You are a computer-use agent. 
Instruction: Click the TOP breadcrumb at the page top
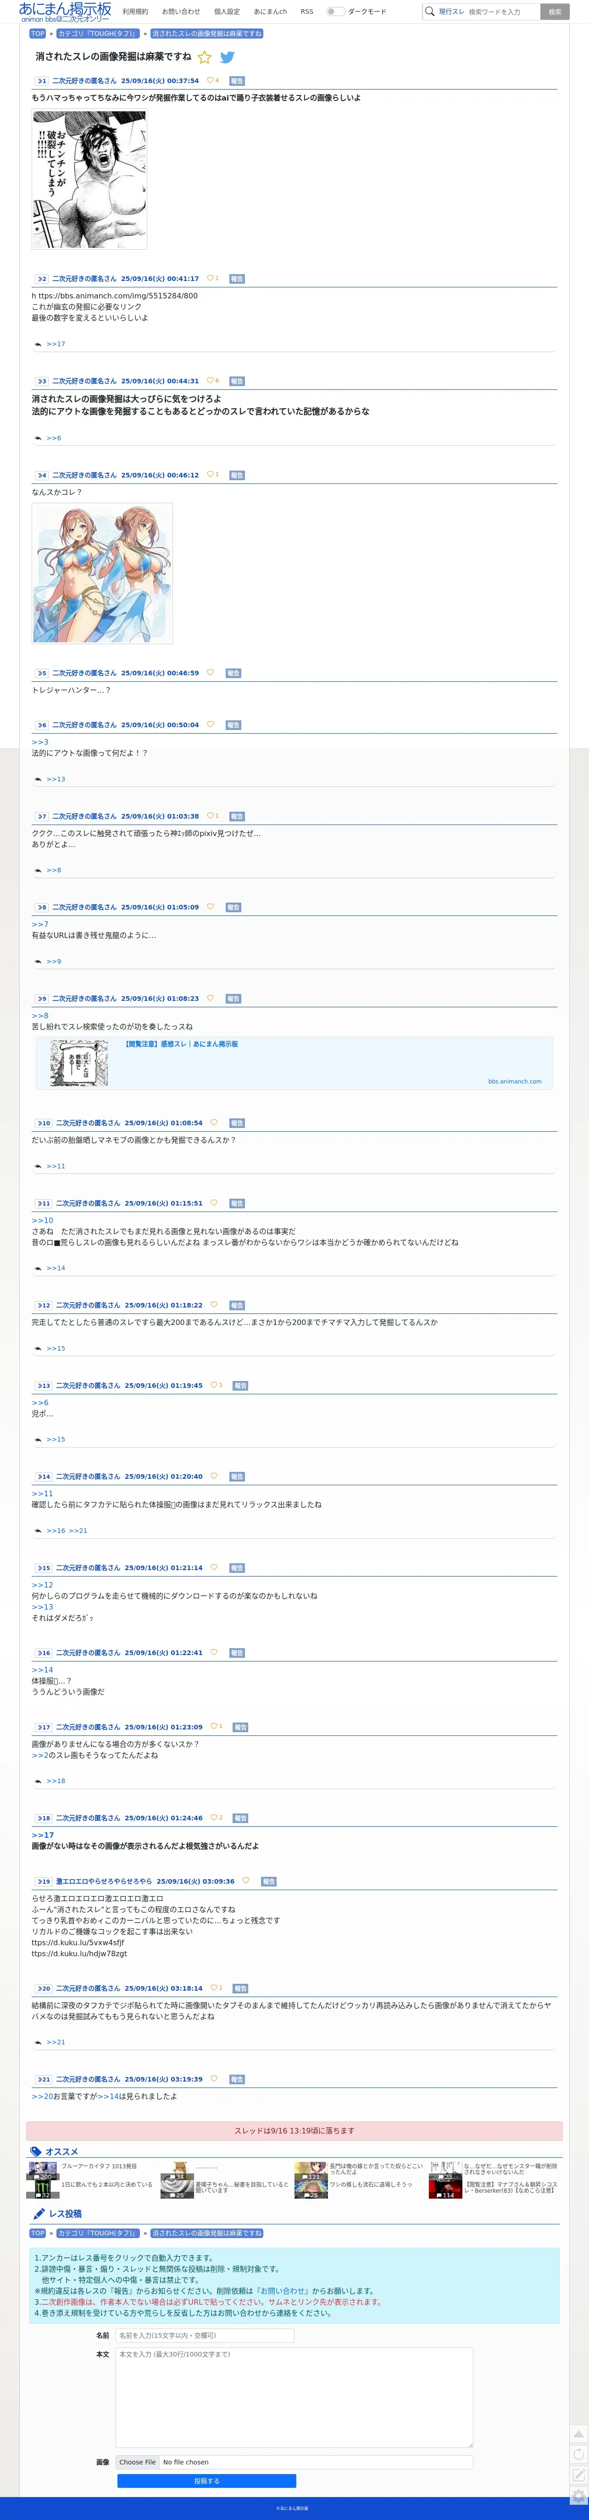[38, 33]
